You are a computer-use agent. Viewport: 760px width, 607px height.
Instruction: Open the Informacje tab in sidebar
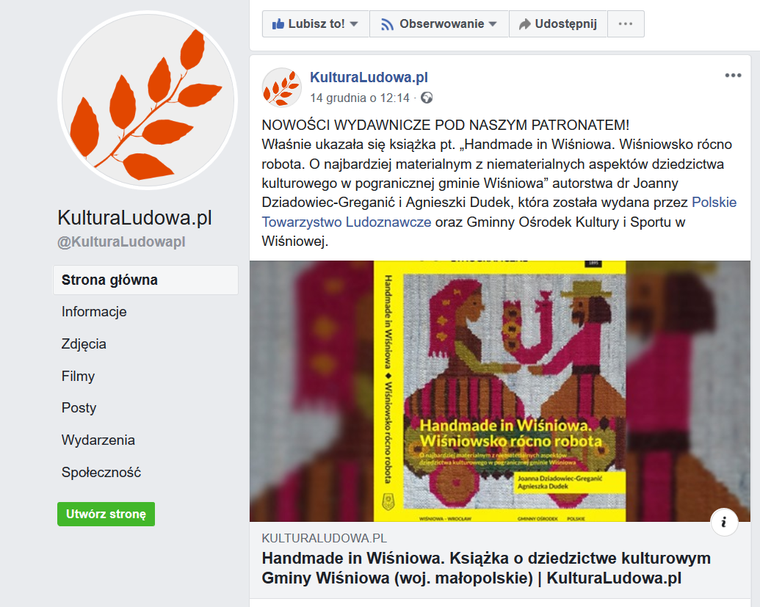tap(94, 311)
